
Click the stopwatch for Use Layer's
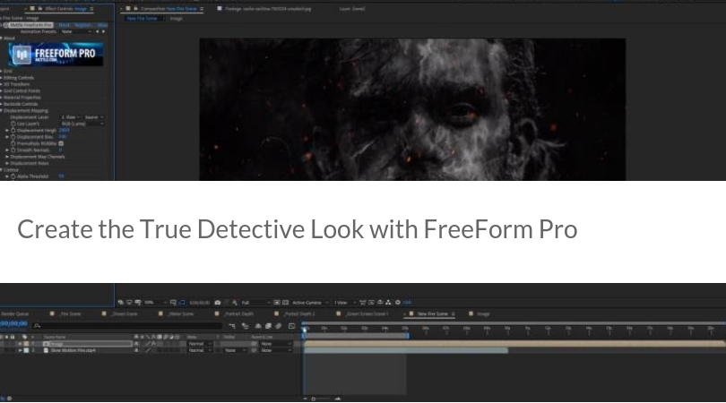point(13,124)
